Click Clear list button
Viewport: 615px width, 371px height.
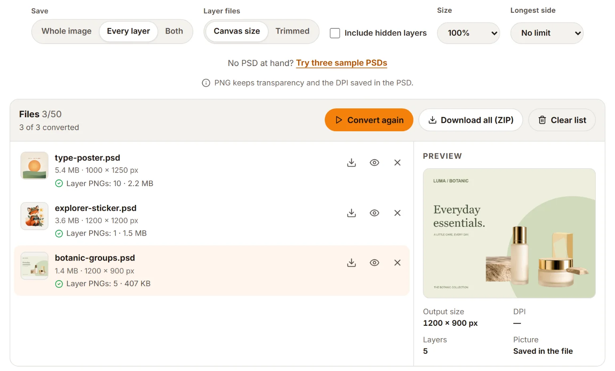(x=562, y=120)
